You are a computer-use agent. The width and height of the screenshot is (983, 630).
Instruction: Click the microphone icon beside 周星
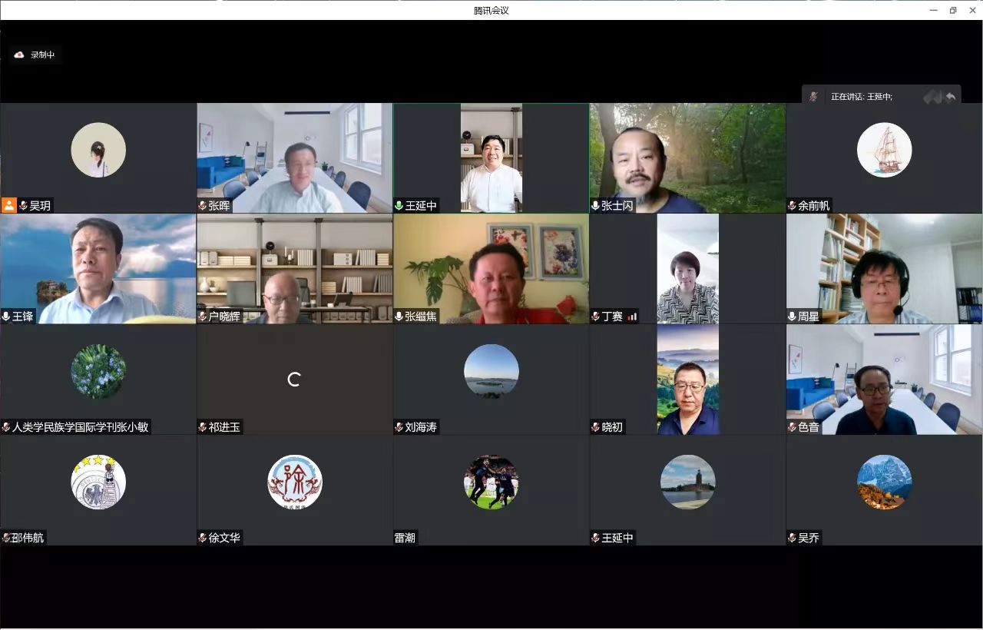792,317
